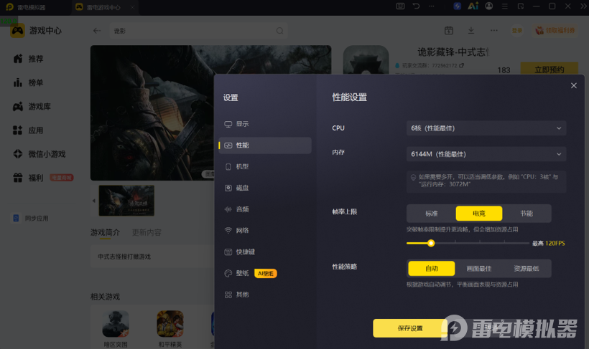Select 节能 frame rate mode
The height and width of the screenshot is (349, 589).
pyautogui.click(x=527, y=214)
